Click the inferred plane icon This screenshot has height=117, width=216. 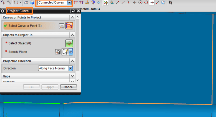[65, 52]
